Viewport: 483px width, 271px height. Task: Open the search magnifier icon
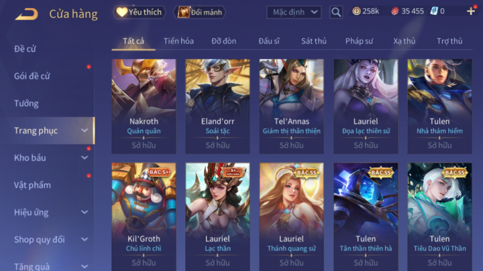point(336,13)
